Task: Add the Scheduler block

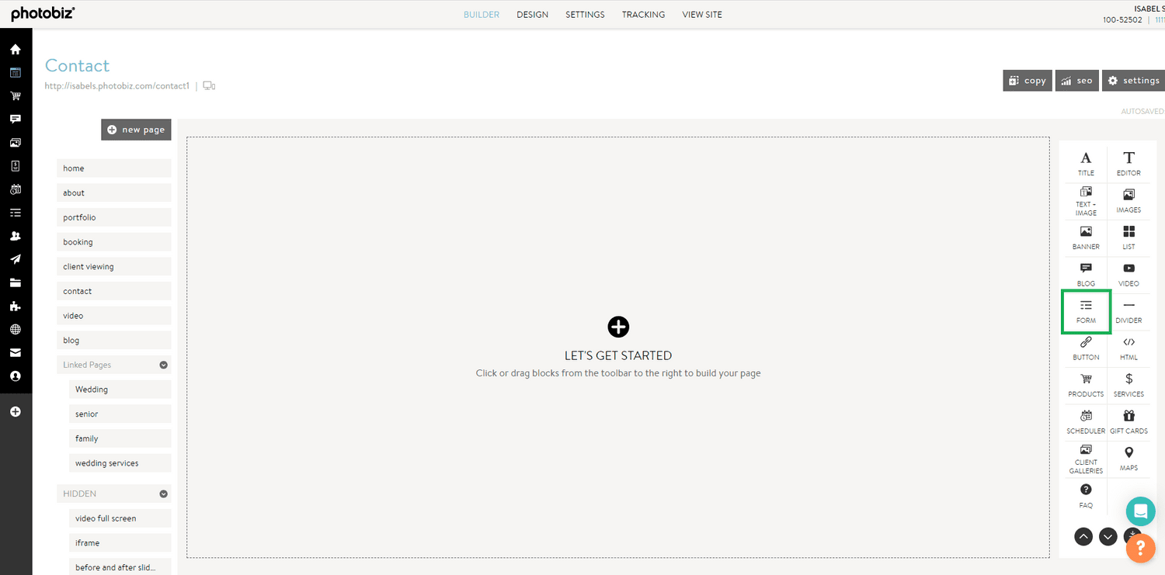Action: tap(1086, 421)
